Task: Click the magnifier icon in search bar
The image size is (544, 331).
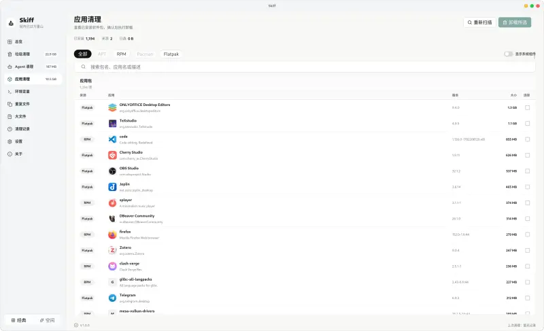Action: pos(83,67)
